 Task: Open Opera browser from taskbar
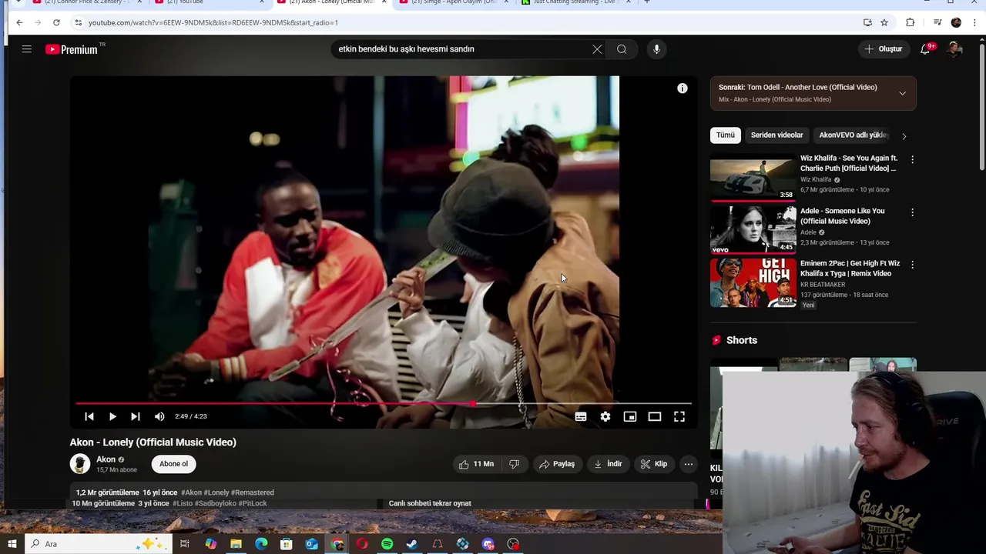pyautogui.click(x=362, y=544)
